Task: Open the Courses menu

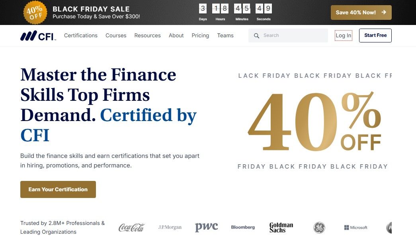Action: (x=116, y=35)
